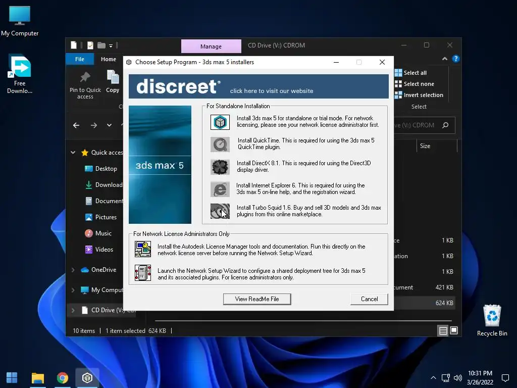Click the network icon in system tray
Image resolution: width=517 pixels, height=388 pixels.
(x=446, y=378)
